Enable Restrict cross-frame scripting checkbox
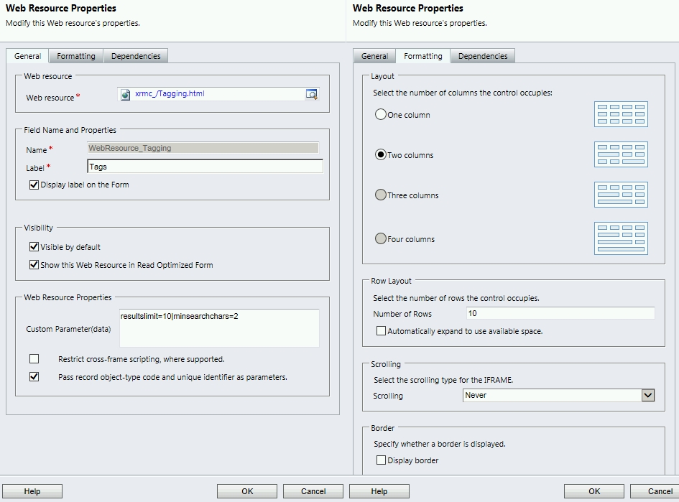679x502 pixels. pos(34,359)
